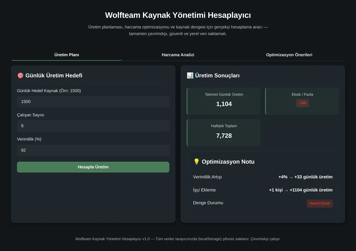This screenshot has height=251, width=356.
Task: Open the Harcama Analizi tab
Action: pos(178,55)
